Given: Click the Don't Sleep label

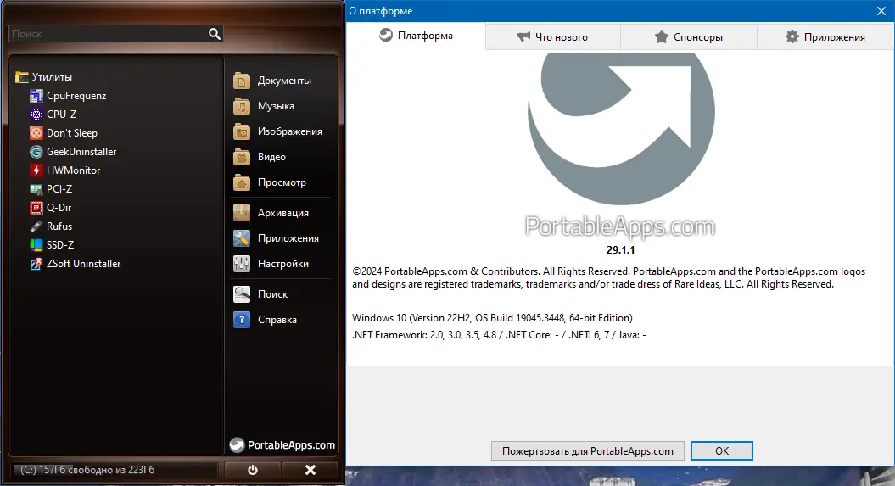Looking at the screenshot, I should [x=72, y=133].
